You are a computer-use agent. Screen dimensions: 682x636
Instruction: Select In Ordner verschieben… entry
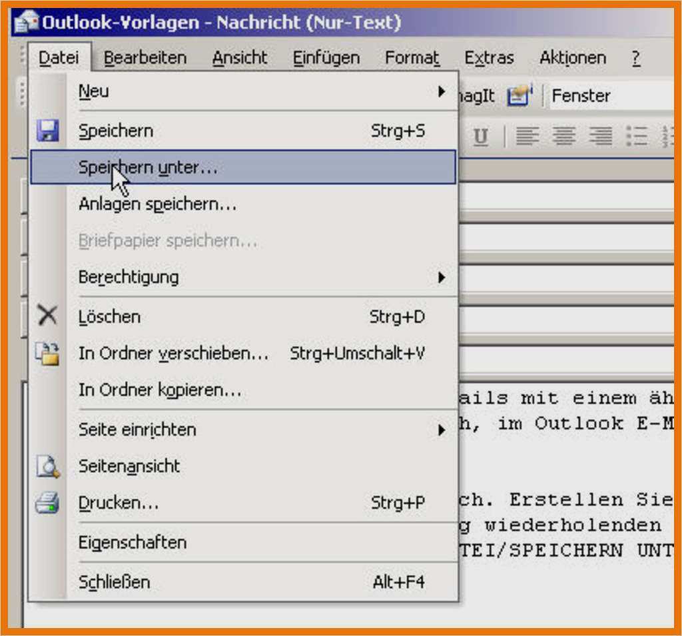(173, 354)
